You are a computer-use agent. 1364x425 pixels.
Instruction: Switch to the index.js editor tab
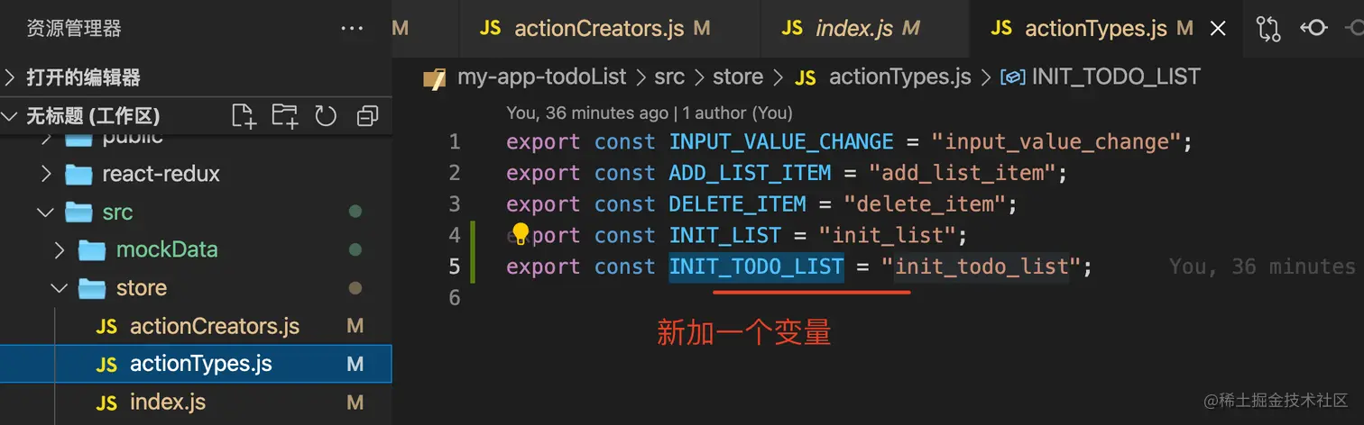coord(864,29)
